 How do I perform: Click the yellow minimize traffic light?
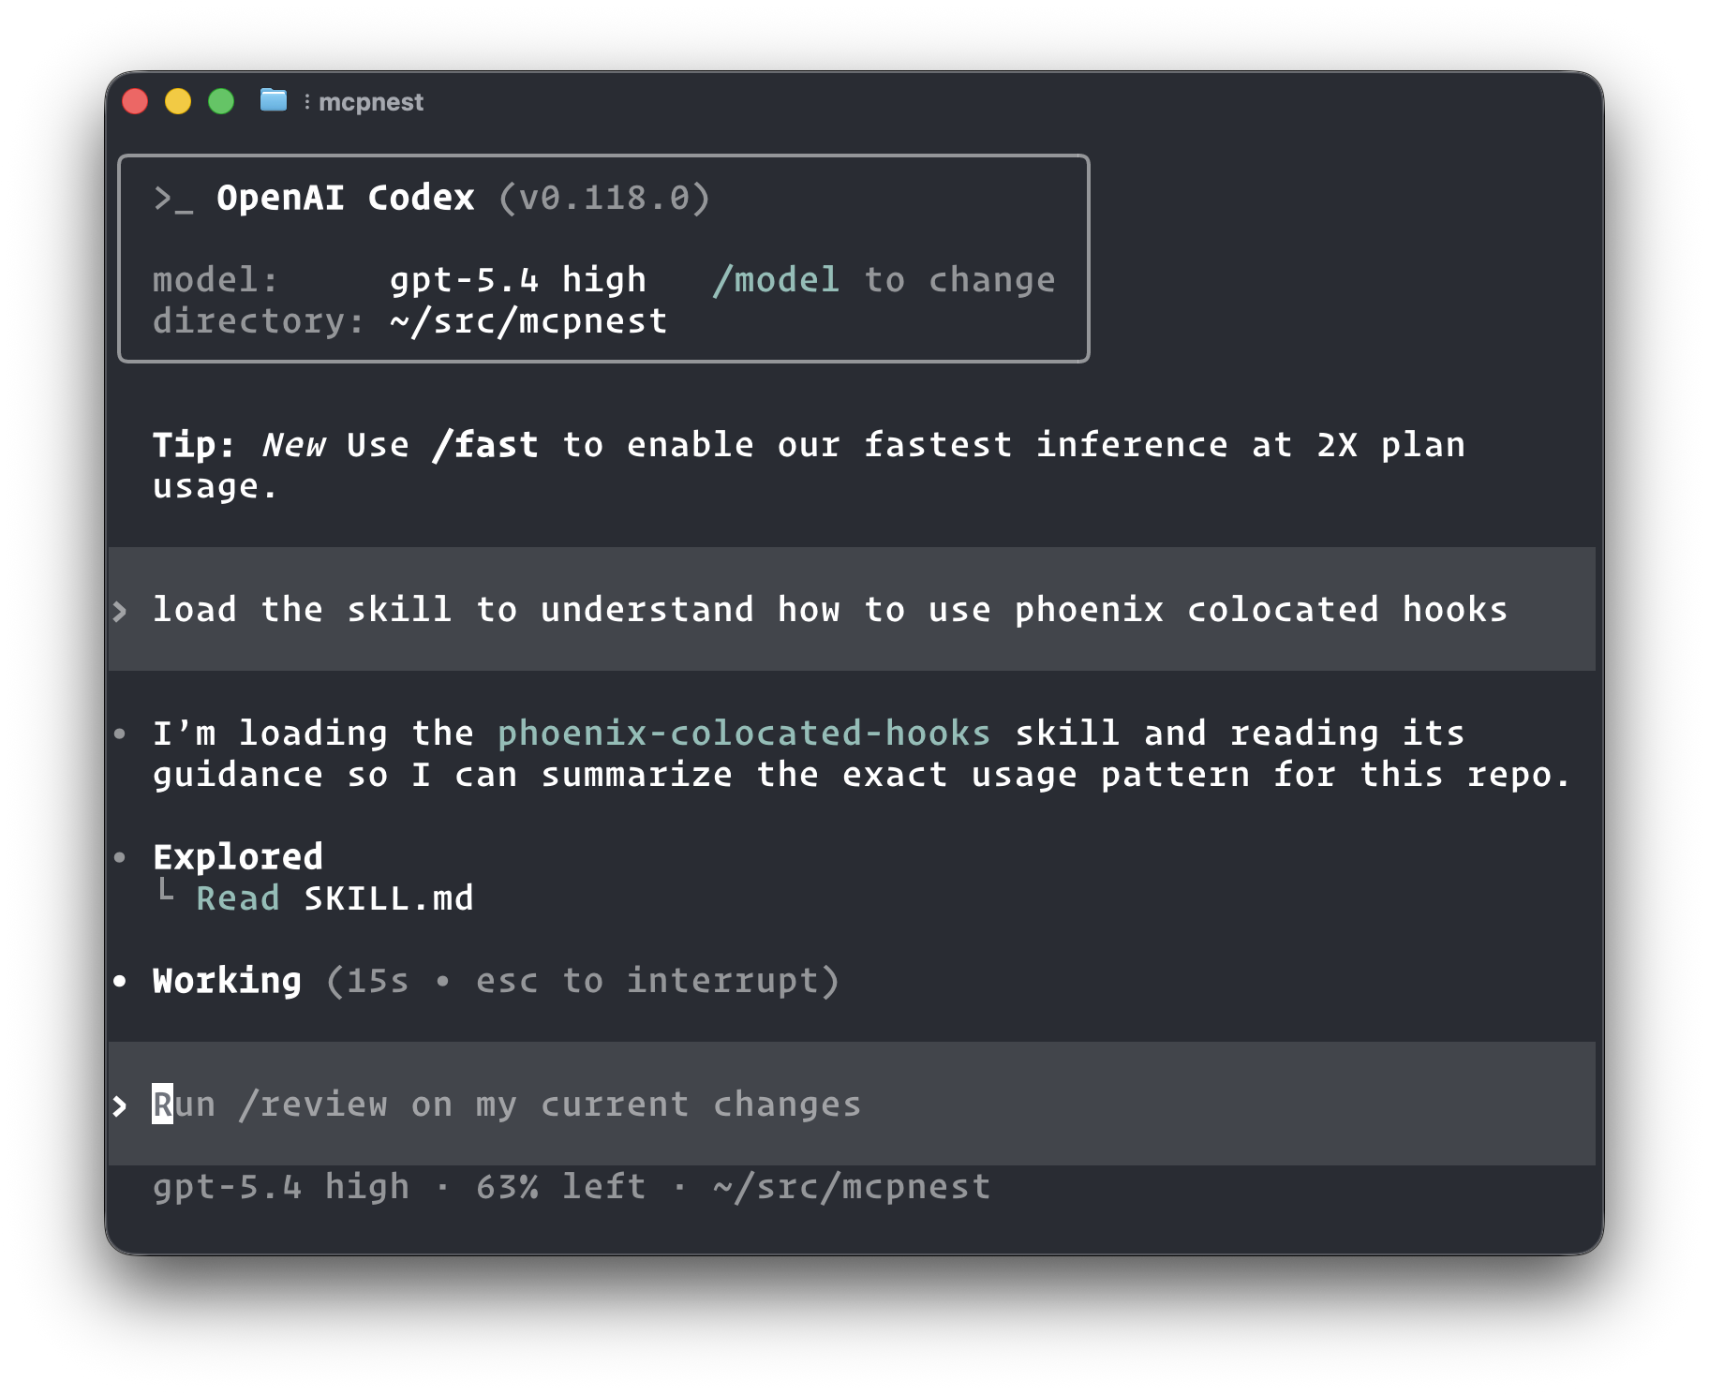coord(178,99)
